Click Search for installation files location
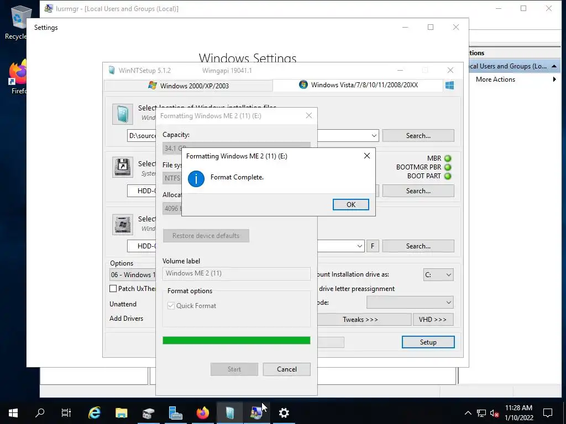The image size is (566, 424). tap(418, 136)
